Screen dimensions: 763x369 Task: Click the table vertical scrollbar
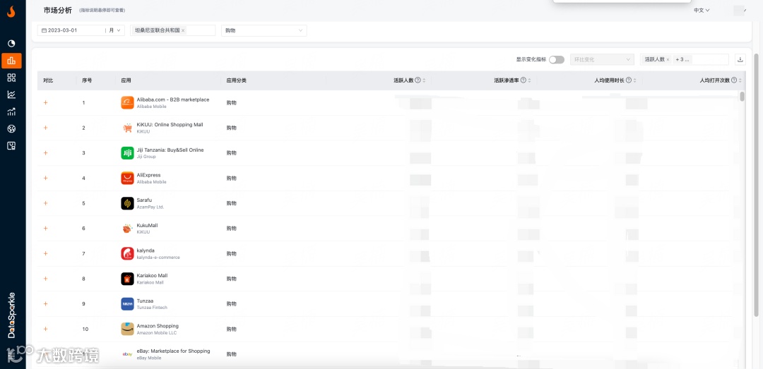point(742,96)
